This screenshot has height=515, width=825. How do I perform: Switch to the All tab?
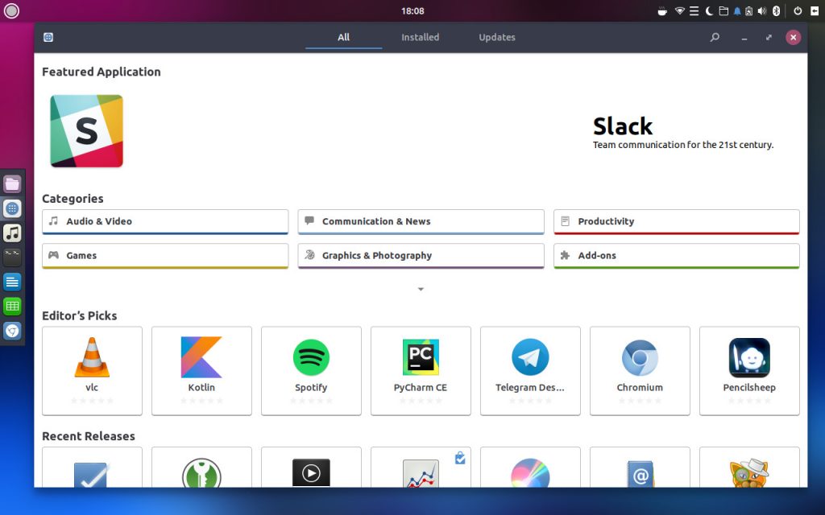(x=343, y=37)
